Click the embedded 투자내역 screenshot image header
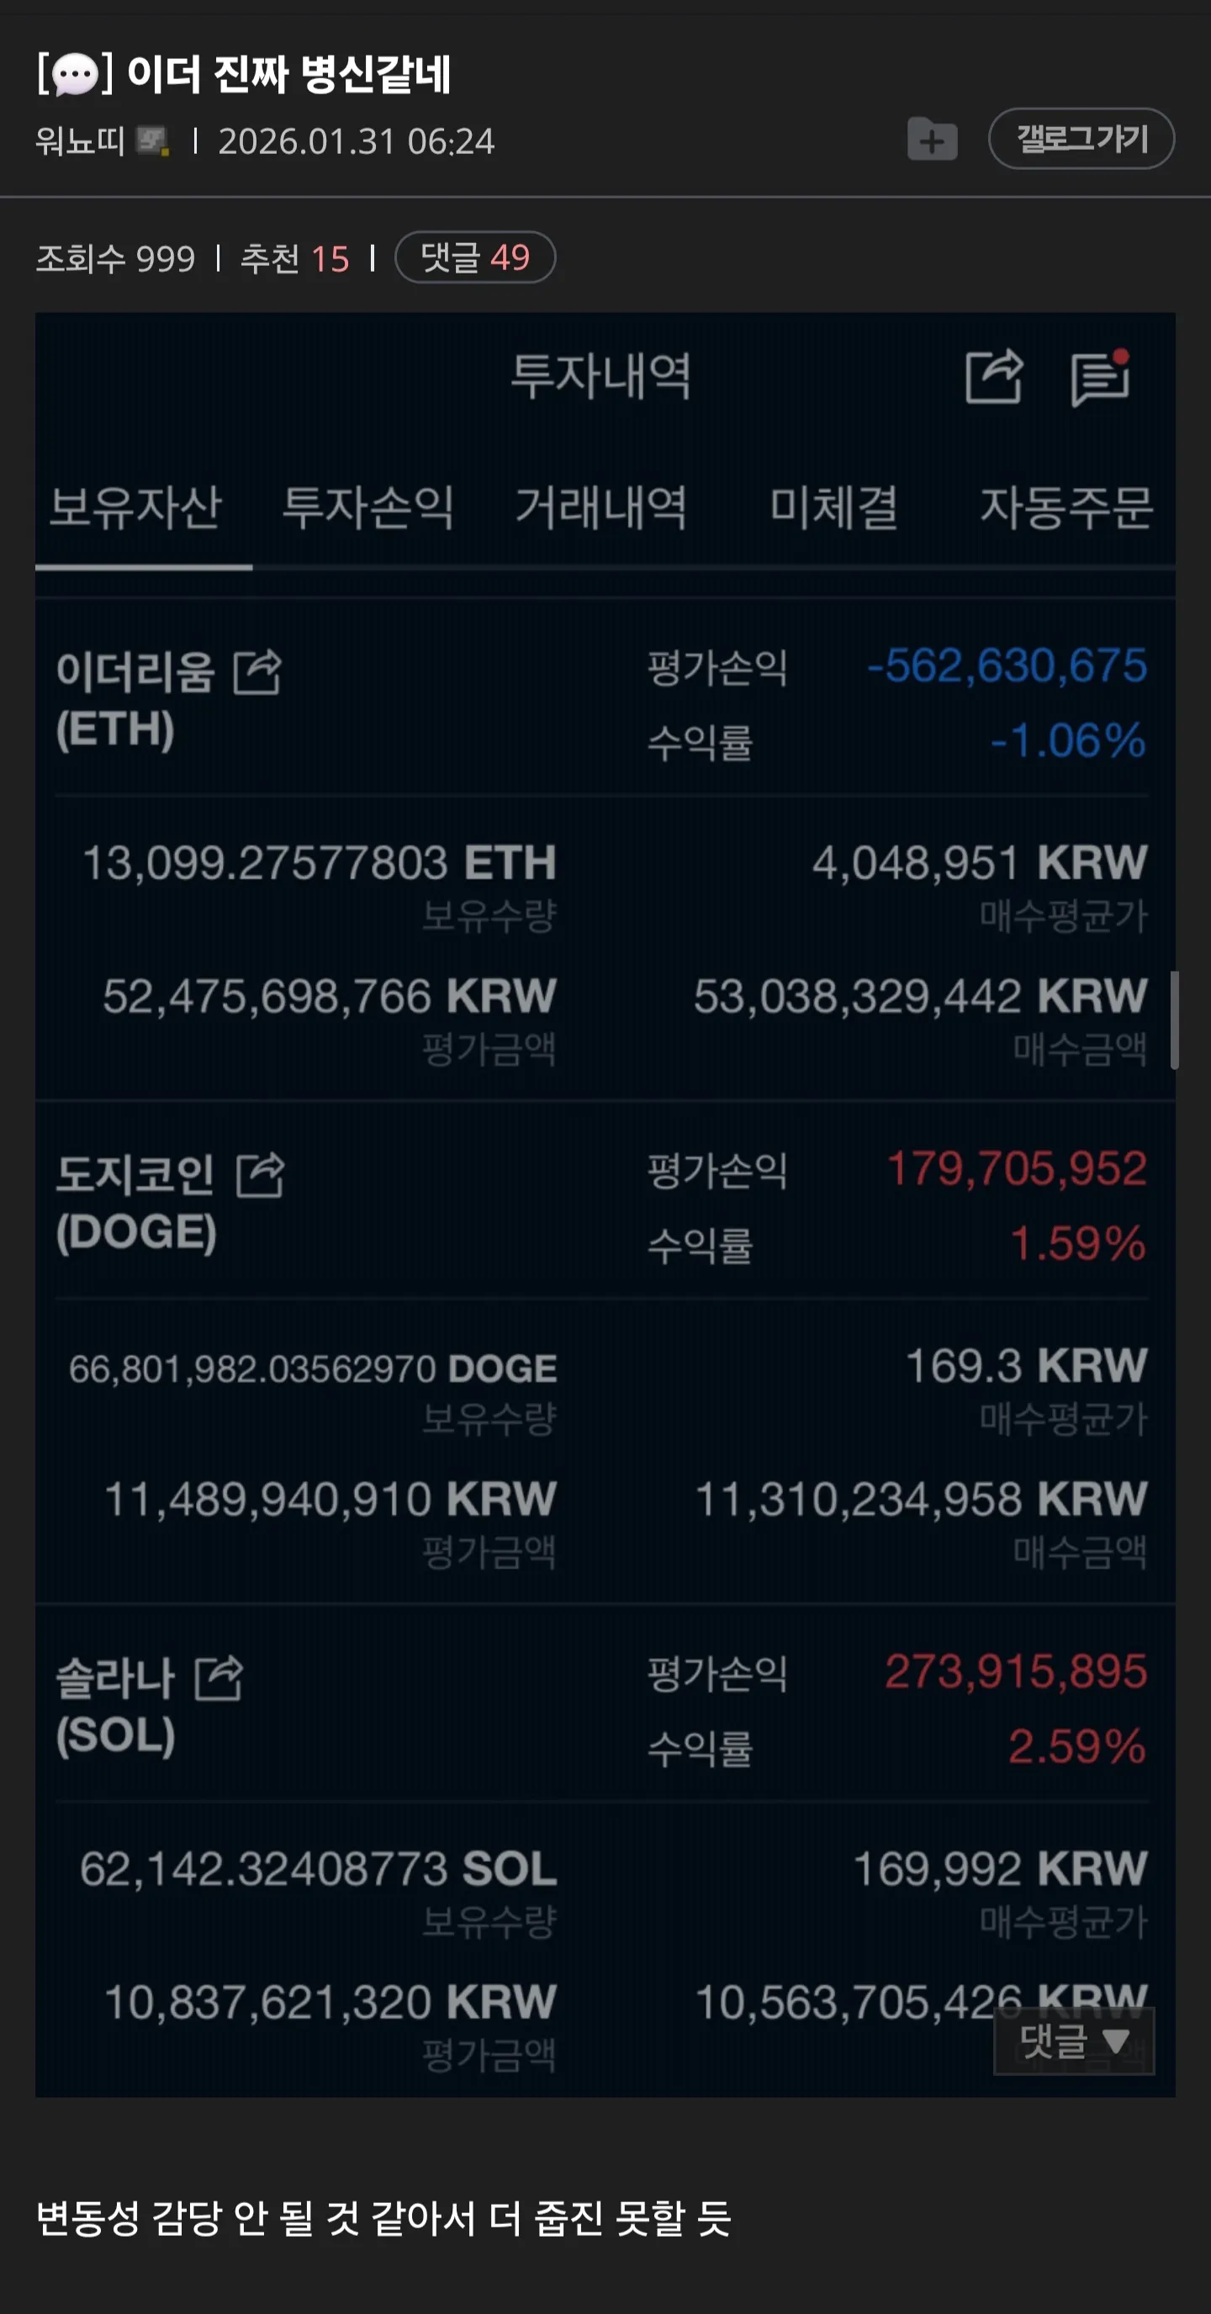 pyautogui.click(x=601, y=375)
